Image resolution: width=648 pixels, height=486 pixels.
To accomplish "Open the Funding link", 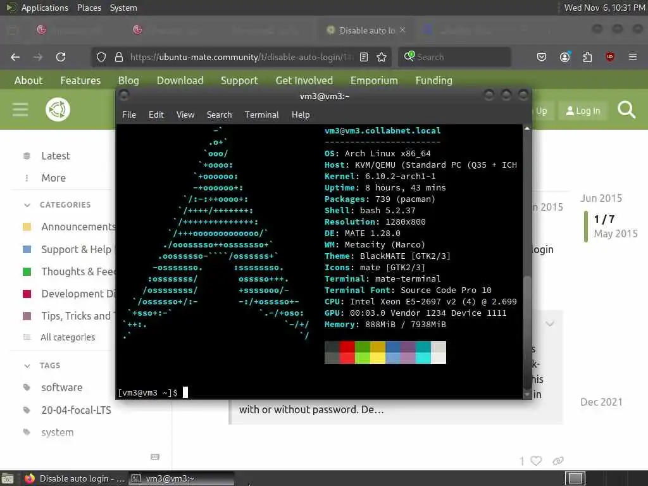I will [434, 80].
